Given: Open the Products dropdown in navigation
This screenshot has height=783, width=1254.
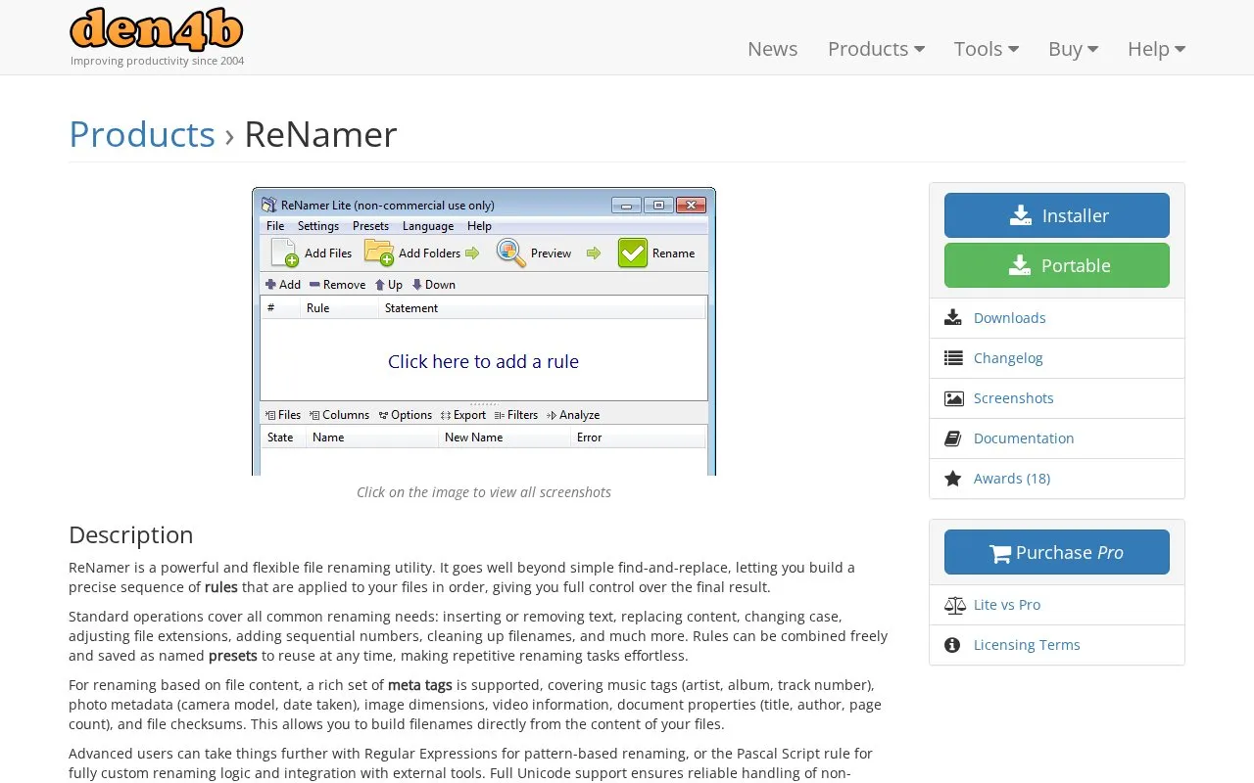Looking at the screenshot, I should (876, 49).
